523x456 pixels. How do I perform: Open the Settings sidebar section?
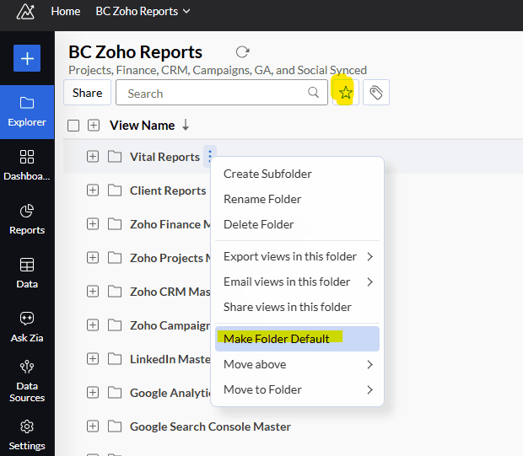click(27, 435)
